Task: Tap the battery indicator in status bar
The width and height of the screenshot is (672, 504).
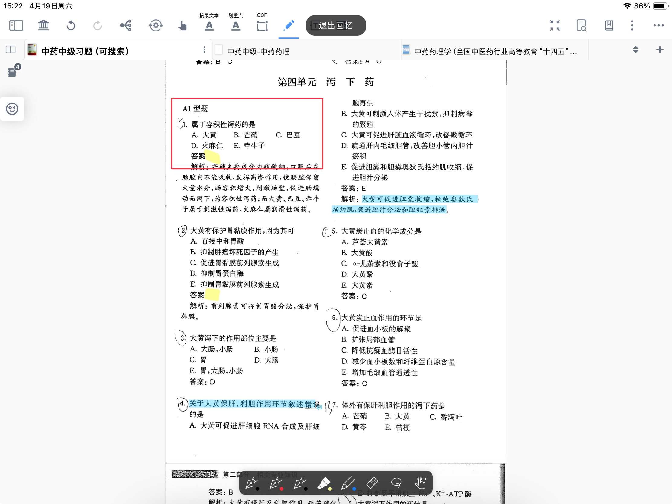Action: [660, 6]
